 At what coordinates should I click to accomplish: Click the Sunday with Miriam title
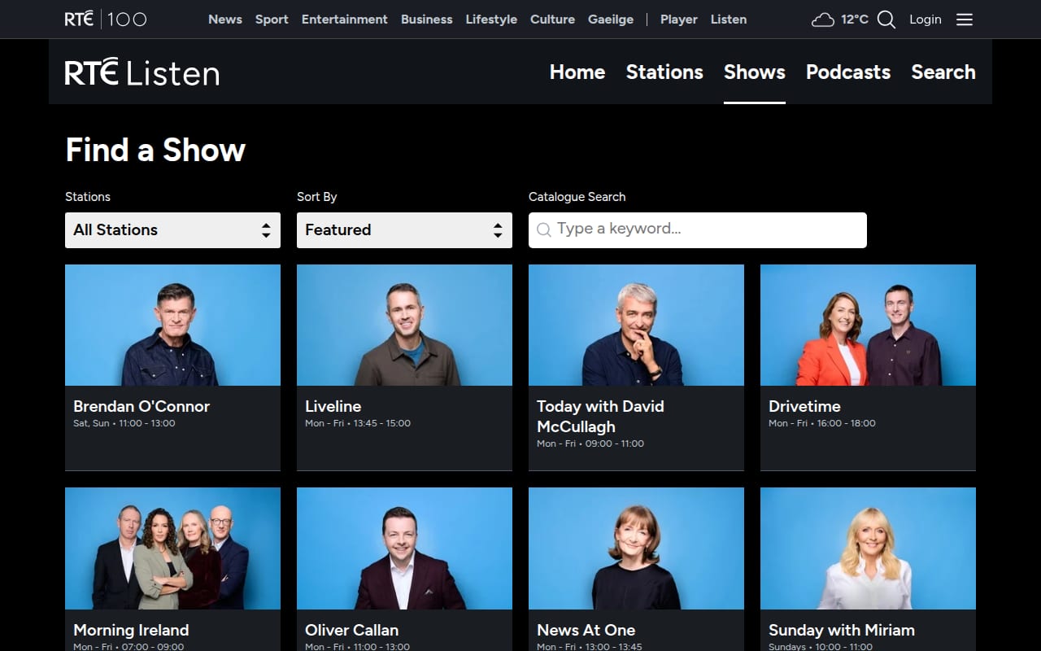(842, 630)
